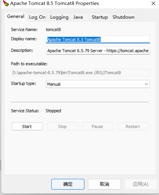Open the Startup type dropdown
Viewport: 159px width, 195px height.
coord(98,84)
